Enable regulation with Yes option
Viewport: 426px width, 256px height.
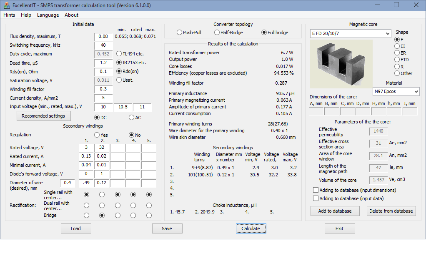point(97,135)
